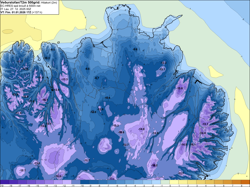The height and width of the screenshot is (187, 250).
Task: Select the -11.8 temperature reading
Action: click(31, 101)
